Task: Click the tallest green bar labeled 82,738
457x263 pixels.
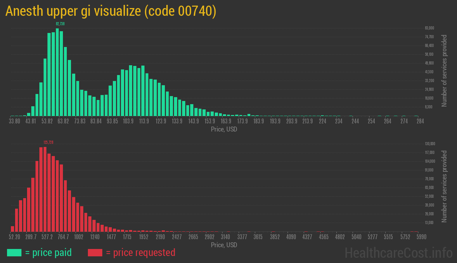Action: coord(57,70)
